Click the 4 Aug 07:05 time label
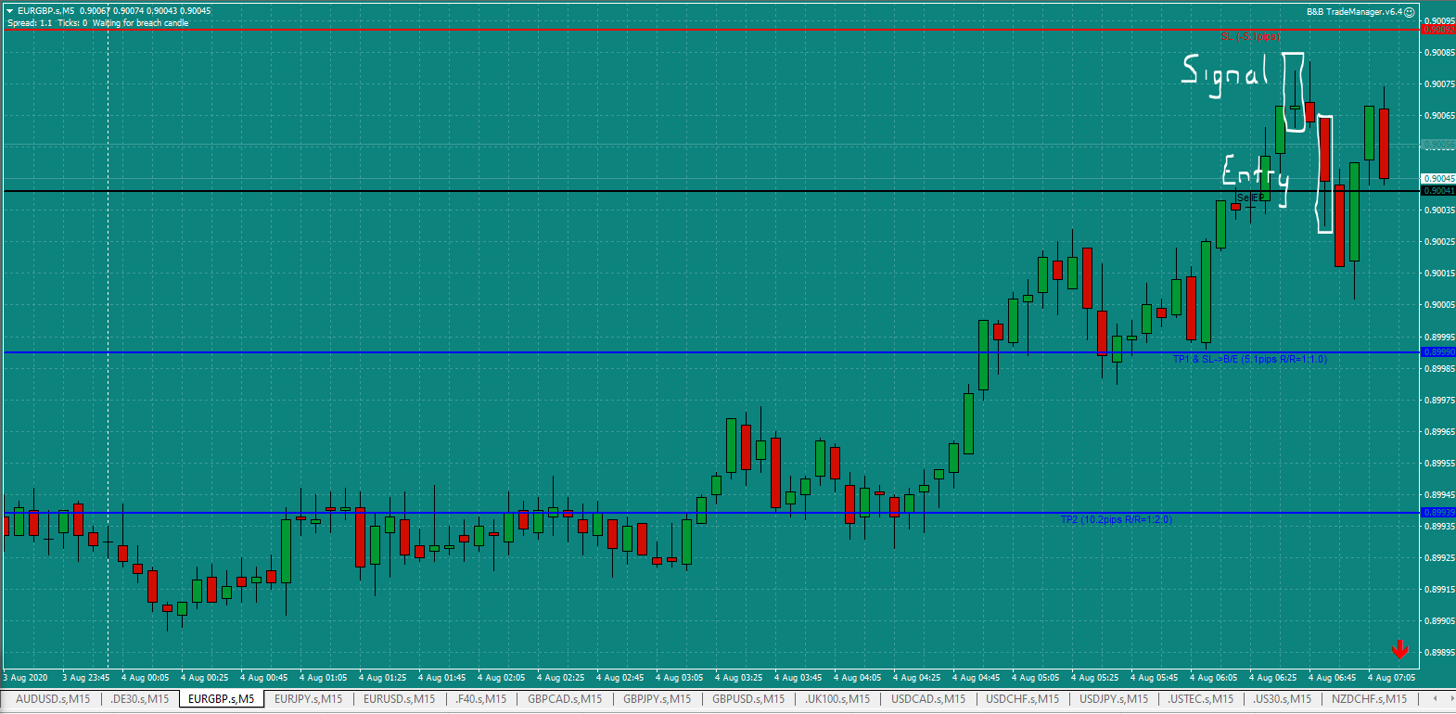1456x714 pixels. pyautogui.click(x=1391, y=678)
